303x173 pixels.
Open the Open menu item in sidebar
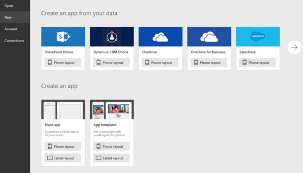point(9,6)
